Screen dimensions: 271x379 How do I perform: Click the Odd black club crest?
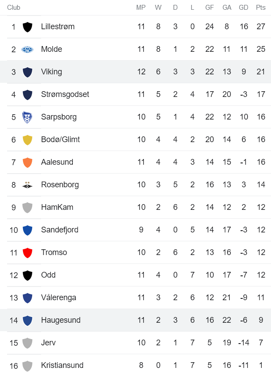(x=28, y=275)
